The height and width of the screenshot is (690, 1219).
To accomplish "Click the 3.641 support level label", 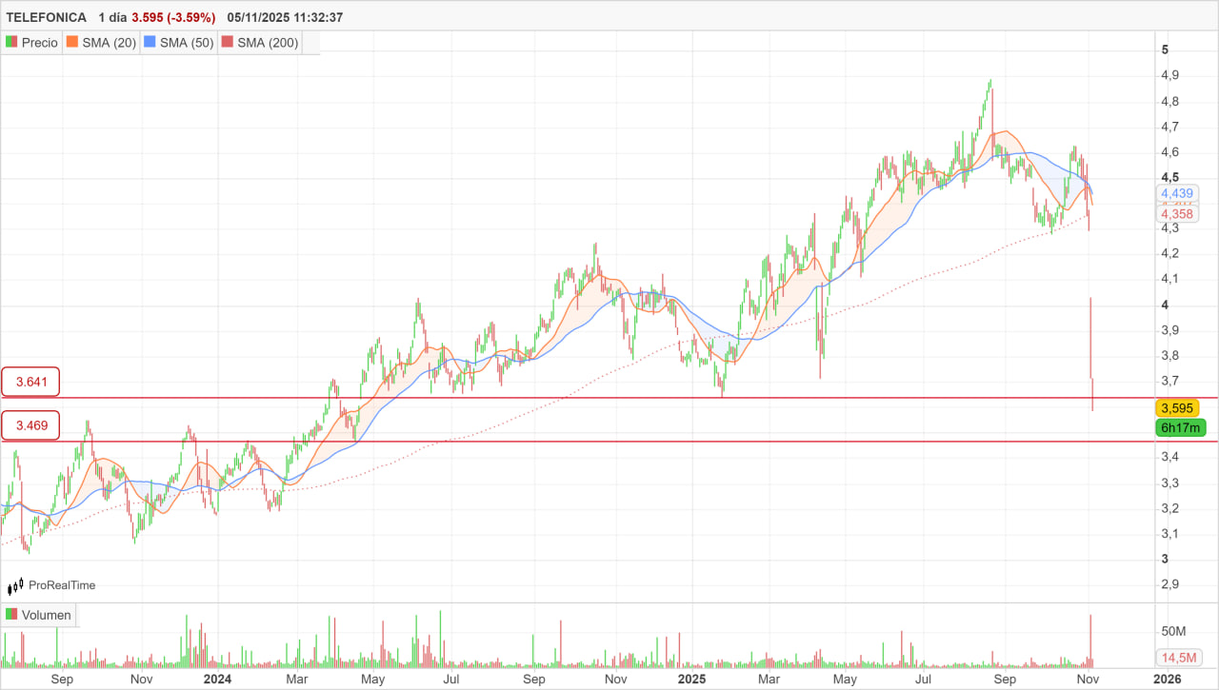I will [30, 383].
